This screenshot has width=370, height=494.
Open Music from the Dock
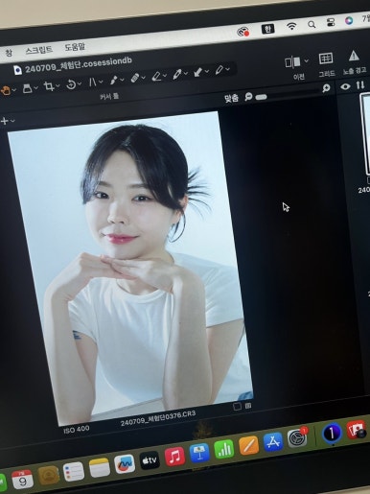point(174,457)
